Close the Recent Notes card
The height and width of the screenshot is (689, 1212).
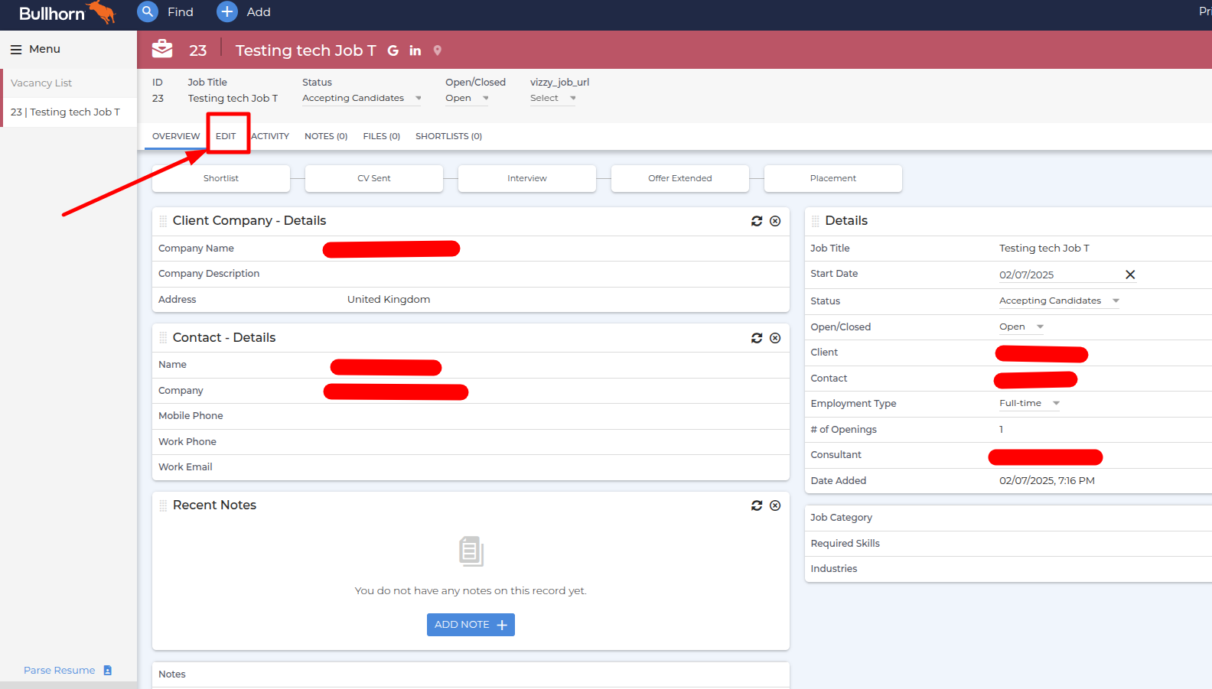click(x=775, y=505)
